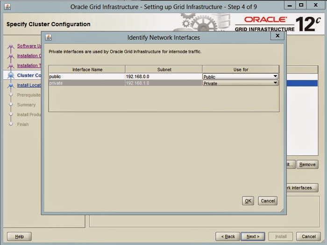Screen dimensions: 327x245
Task: Click the network interfaces button behind the dialog
Action: (x=302, y=188)
